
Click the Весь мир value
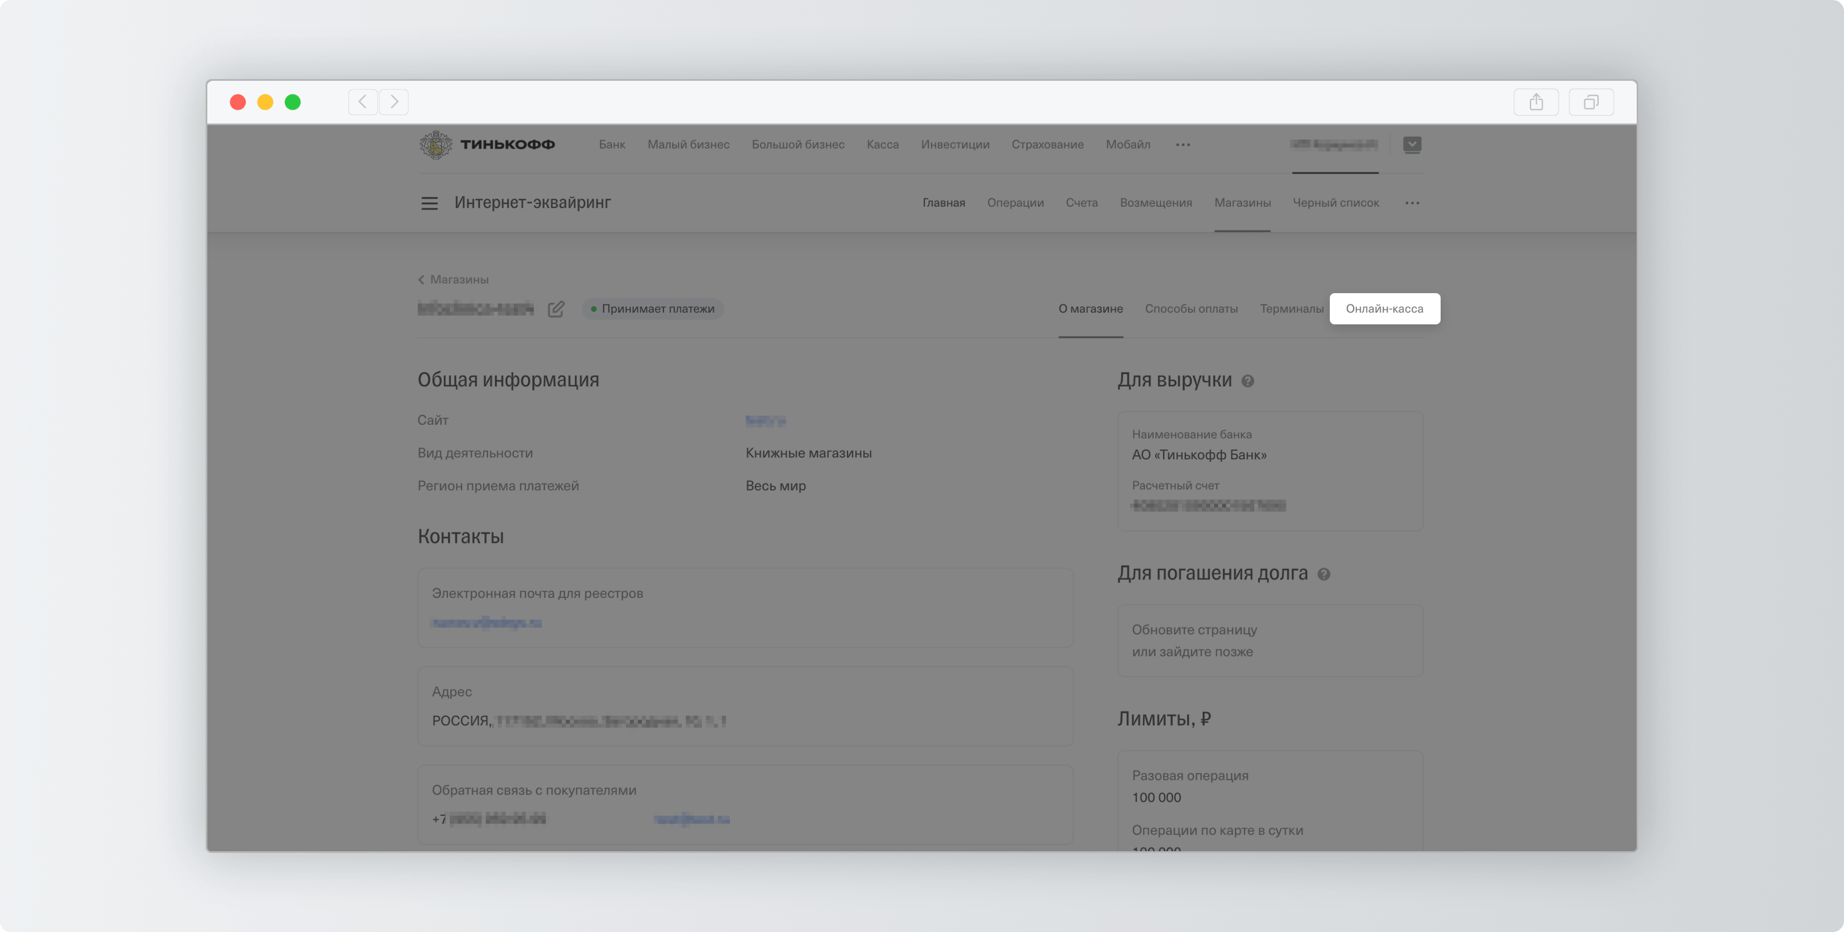click(x=775, y=486)
